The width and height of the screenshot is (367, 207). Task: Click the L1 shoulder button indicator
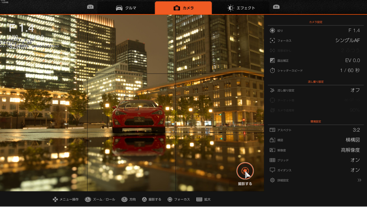click(90, 7)
